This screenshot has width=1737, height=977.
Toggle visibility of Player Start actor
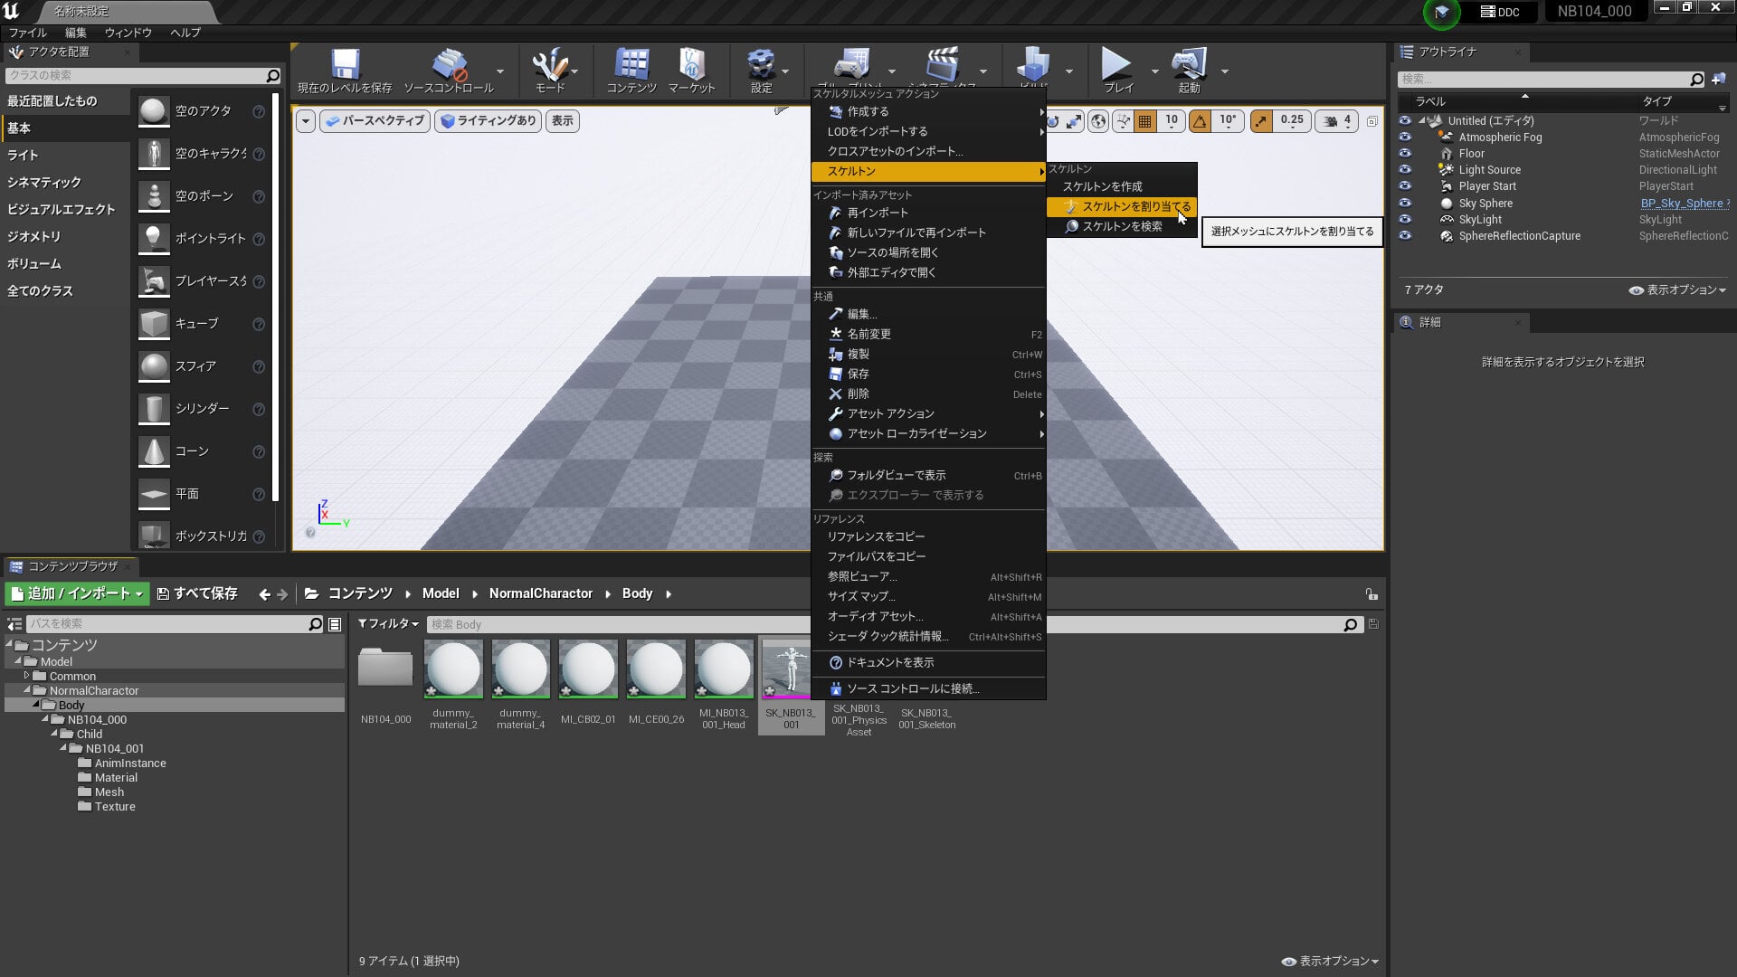[1405, 186]
